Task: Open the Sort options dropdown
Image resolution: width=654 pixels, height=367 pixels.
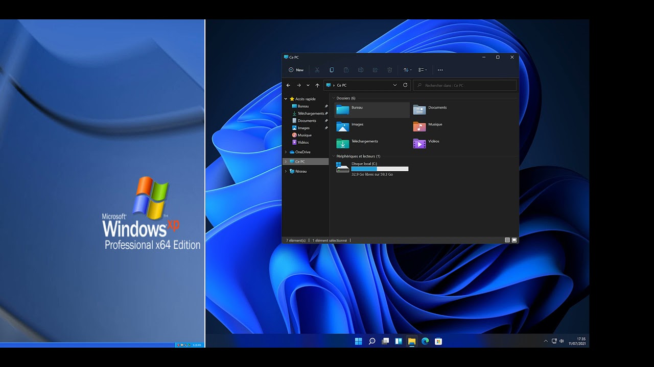Action: tap(407, 70)
